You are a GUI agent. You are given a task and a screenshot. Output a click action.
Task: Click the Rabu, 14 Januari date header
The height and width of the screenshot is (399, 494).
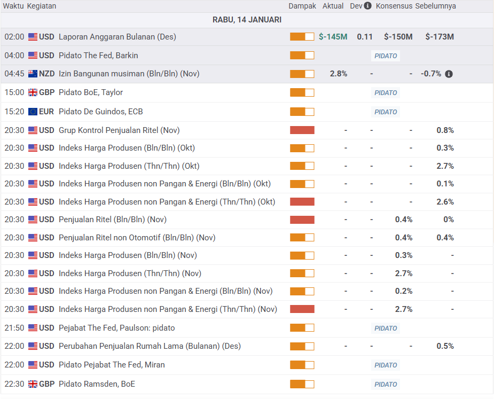[247, 20]
